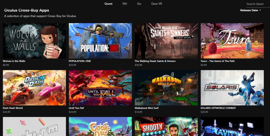This screenshot has width=270, height=136.
Task: Open the Walkabout Mini Golf thumbnail
Action: click(166, 88)
